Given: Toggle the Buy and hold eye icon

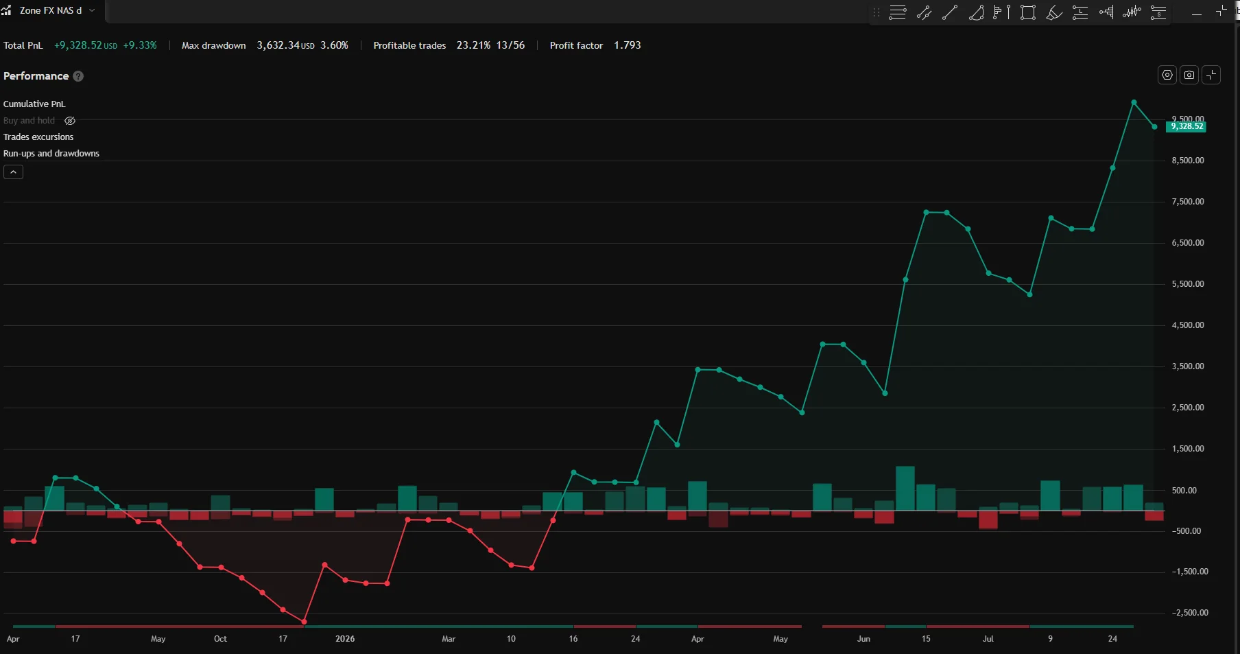Looking at the screenshot, I should 70,121.
